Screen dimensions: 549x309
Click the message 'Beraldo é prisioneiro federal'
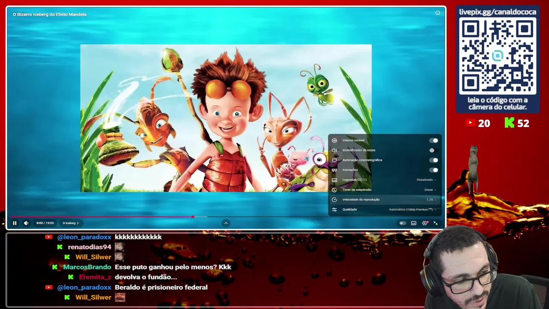click(161, 287)
